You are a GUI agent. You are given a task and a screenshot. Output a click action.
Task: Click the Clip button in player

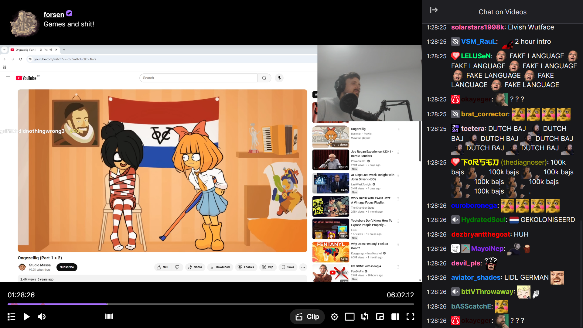coord(307,317)
